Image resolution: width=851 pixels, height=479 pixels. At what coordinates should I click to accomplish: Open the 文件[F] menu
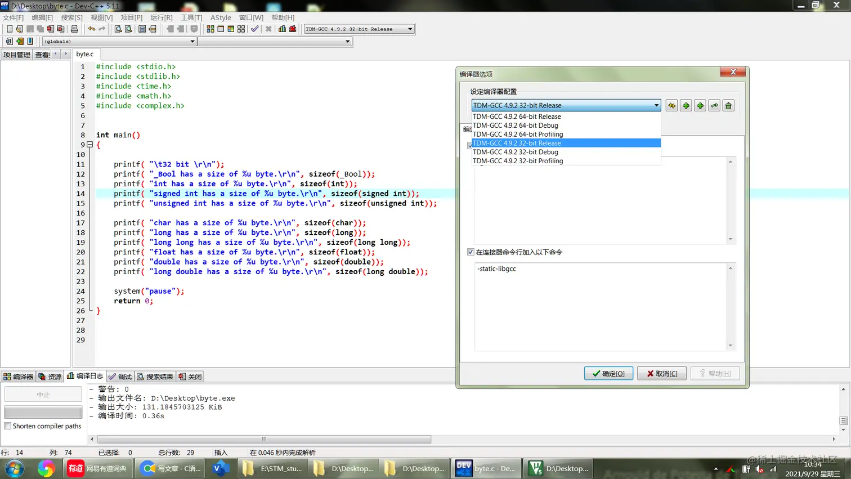pyautogui.click(x=13, y=17)
